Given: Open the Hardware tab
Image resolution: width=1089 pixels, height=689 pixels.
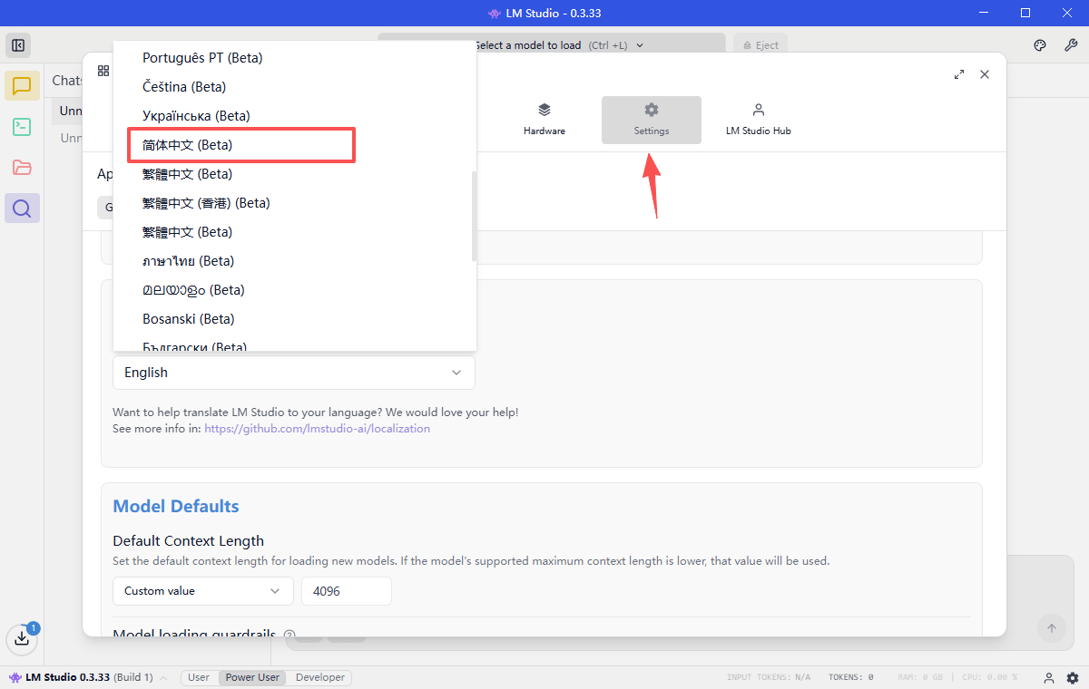Looking at the screenshot, I should (x=544, y=120).
